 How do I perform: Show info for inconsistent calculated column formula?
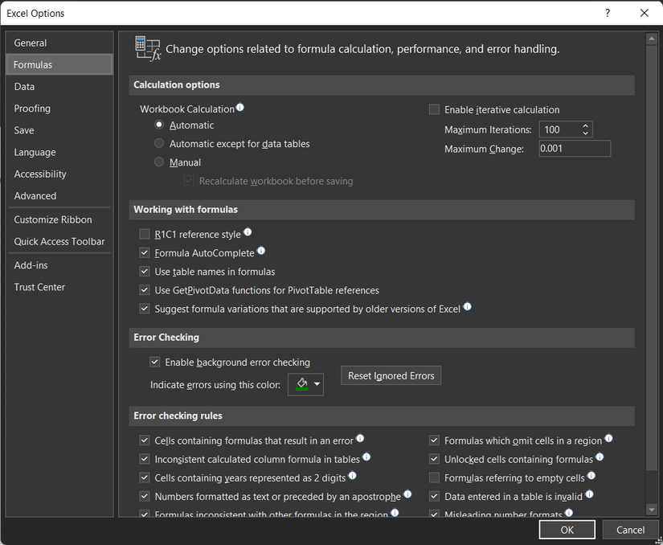point(366,457)
